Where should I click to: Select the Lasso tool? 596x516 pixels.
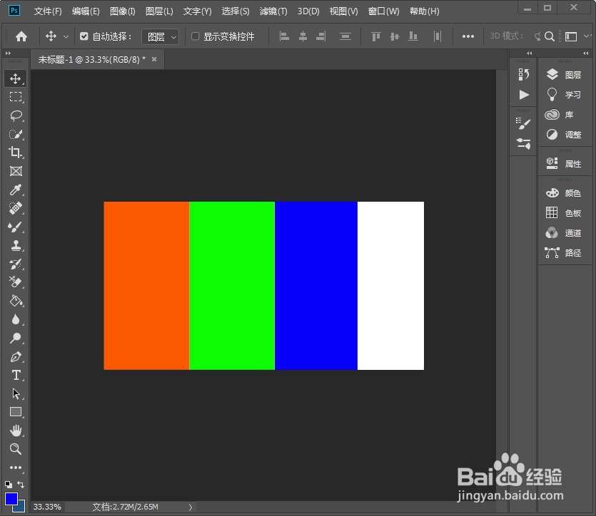click(16, 115)
